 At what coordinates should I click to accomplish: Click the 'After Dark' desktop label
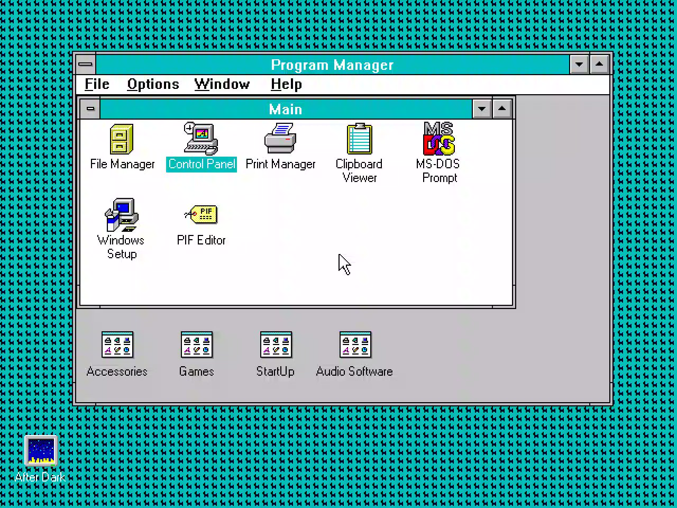click(x=40, y=477)
